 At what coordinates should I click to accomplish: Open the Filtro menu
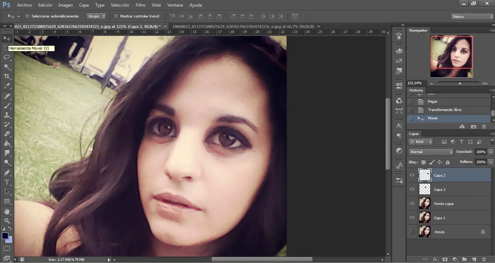click(x=140, y=5)
